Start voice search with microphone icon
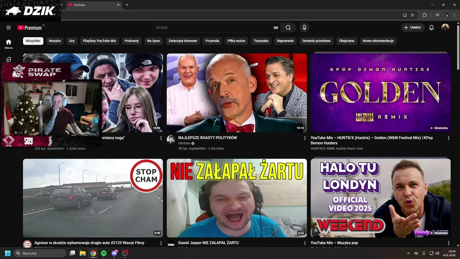The width and height of the screenshot is (460, 259). point(304,28)
